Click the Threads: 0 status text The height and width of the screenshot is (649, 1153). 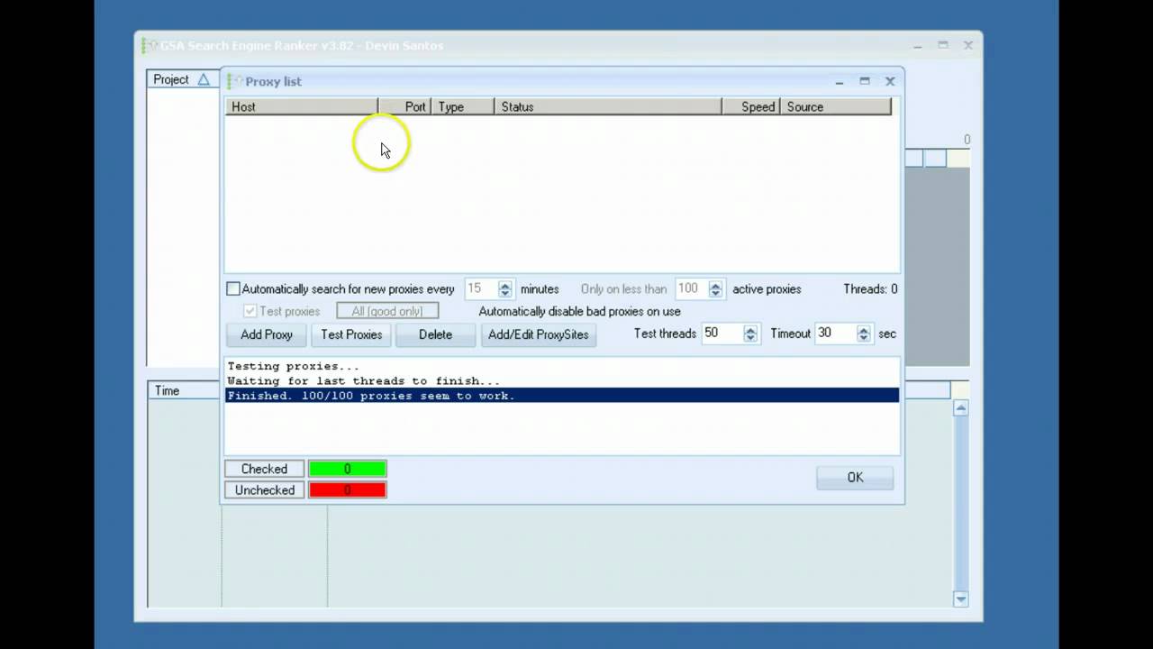pyautogui.click(x=870, y=289)
